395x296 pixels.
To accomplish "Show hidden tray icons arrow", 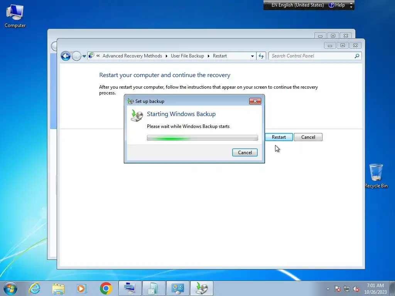I will click(x=328, y=289).
